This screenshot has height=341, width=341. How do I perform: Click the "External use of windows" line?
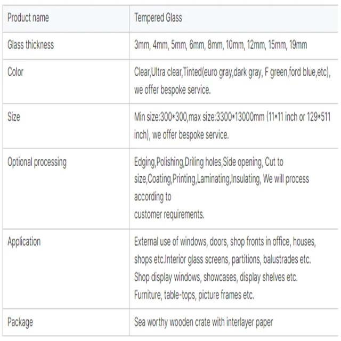tap(225, 241)
